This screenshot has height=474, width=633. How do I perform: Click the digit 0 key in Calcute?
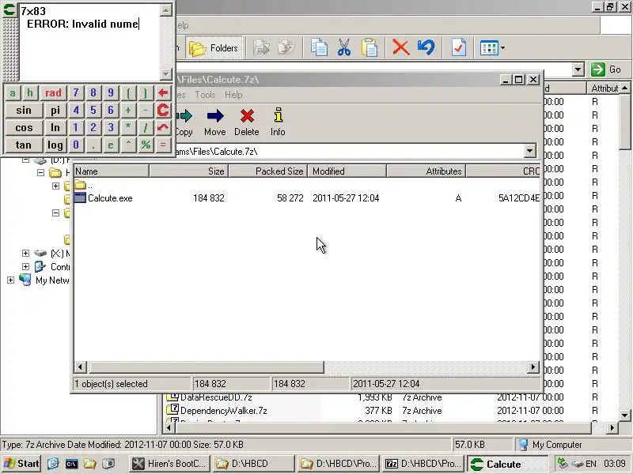[x=76, y=145]
